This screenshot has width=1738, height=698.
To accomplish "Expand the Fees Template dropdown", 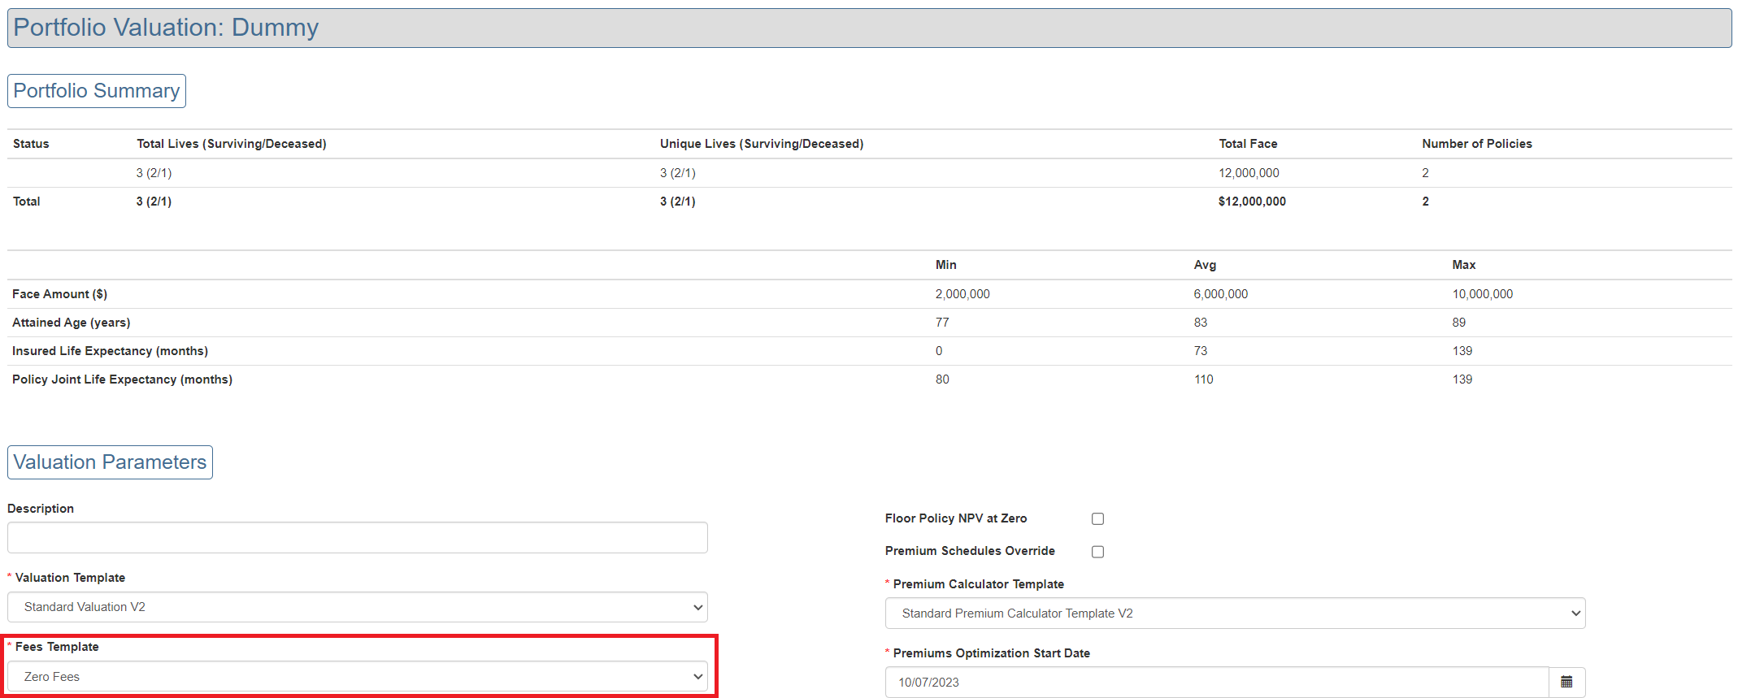I will (x=357, y=677).
